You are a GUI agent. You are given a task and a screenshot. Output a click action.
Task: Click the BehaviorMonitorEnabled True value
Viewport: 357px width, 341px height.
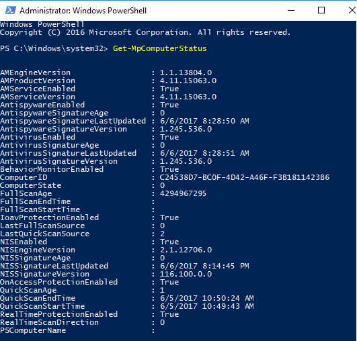[x=169, y=169]
